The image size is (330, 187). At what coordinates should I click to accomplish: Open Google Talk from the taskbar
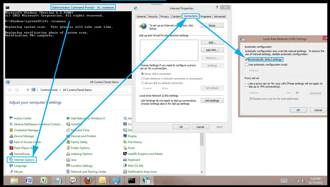(73, 180)
